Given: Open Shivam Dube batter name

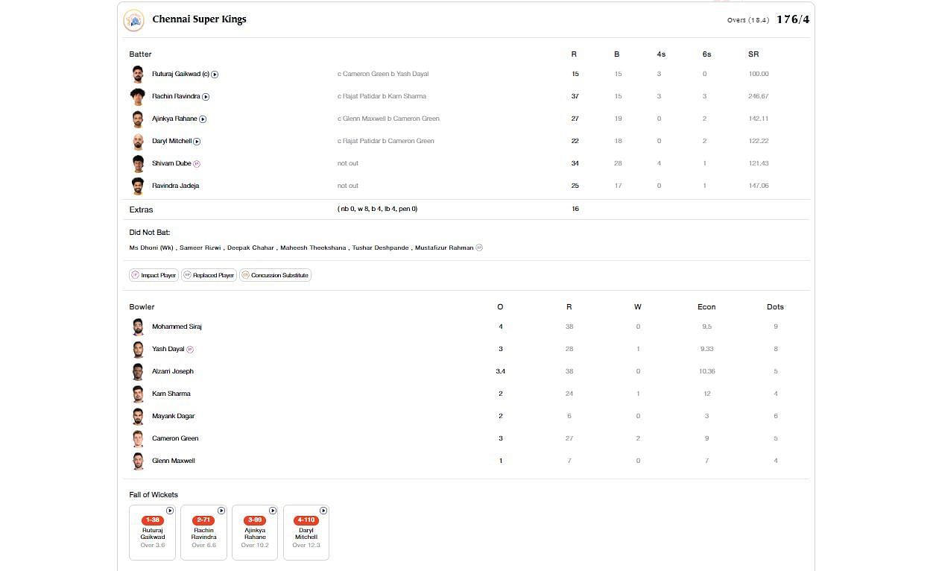Looking at the screenshot, I should [171, 164].
